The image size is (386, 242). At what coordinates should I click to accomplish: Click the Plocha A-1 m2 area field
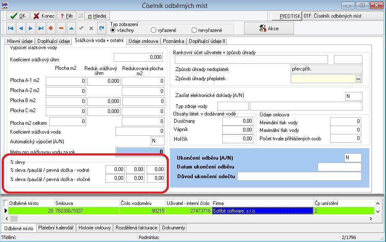point(66,81)
